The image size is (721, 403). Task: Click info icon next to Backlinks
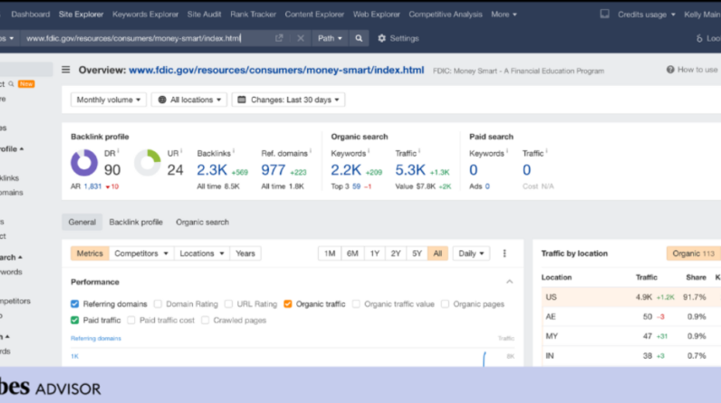(x=234, y=151)
